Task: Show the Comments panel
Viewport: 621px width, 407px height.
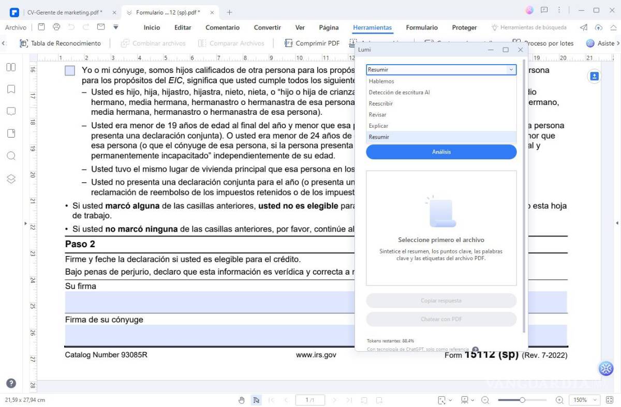Action: click(x=11, y=111)
